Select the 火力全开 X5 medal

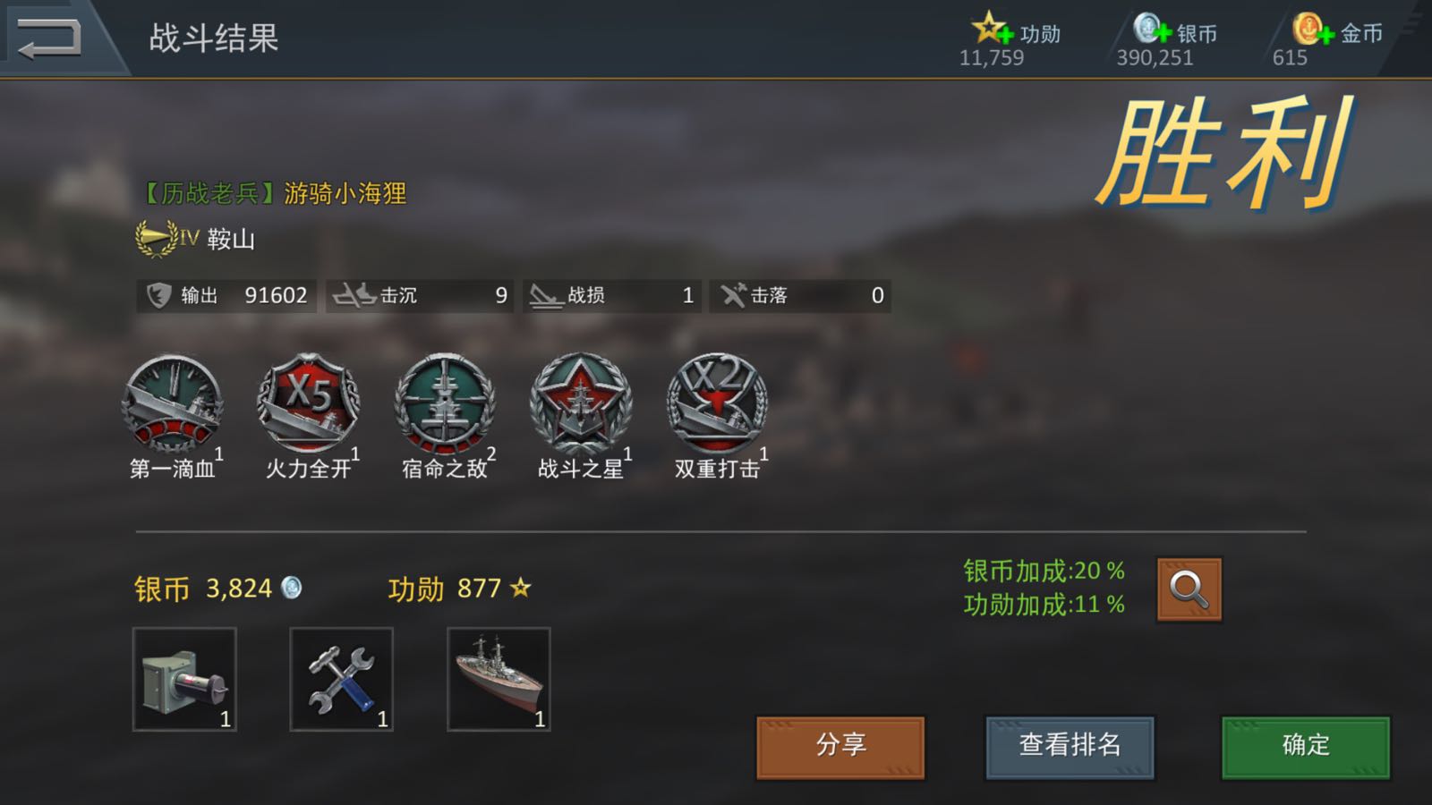coord(309,402)
